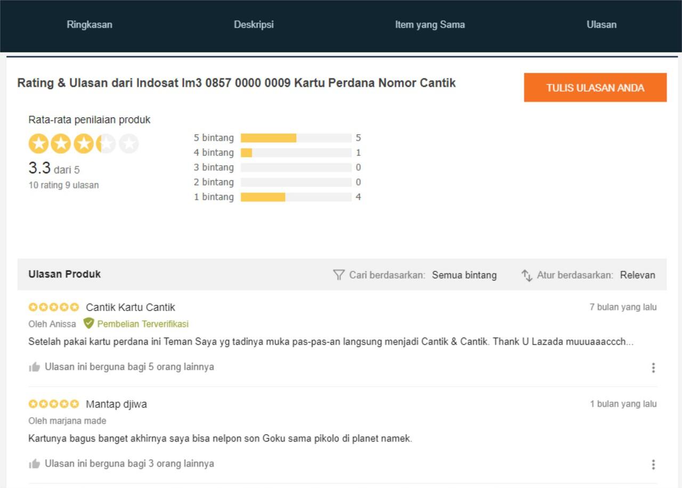
Task: Click the 4 bintang rating bar
Action: pyautogui.click(x=296, y=153)
